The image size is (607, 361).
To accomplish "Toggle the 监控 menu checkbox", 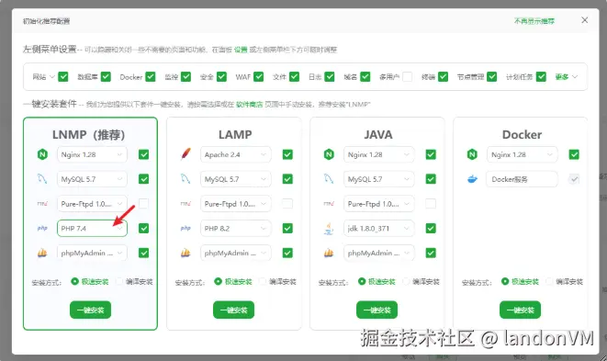I will 185,76.
